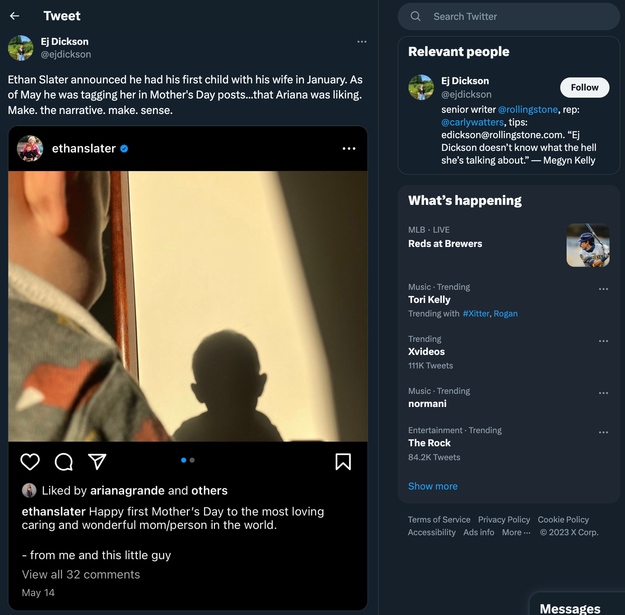Follow Ej Dickson
The height and width of the screenshot is (615, 625).
(584, 87)
